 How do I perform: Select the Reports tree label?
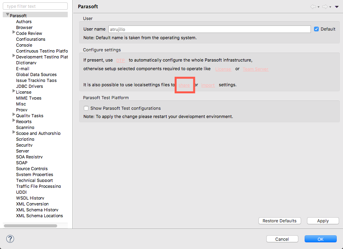tap(24, 122)
